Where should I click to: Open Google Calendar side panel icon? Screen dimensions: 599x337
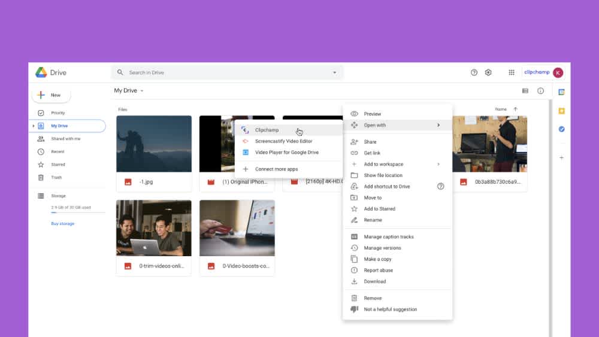tap(561, 92)
